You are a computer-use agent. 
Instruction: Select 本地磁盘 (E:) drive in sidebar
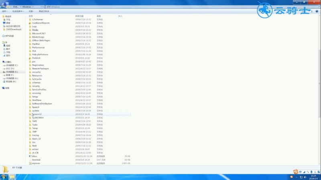tap(11, 72)
